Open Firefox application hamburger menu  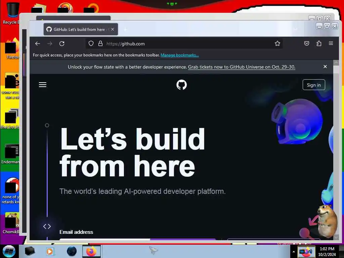click(331, 43)
